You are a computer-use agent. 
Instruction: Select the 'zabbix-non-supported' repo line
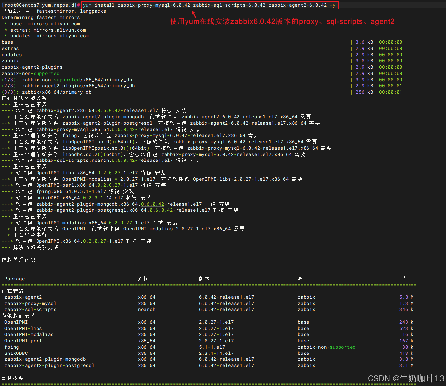click(31, 74)
